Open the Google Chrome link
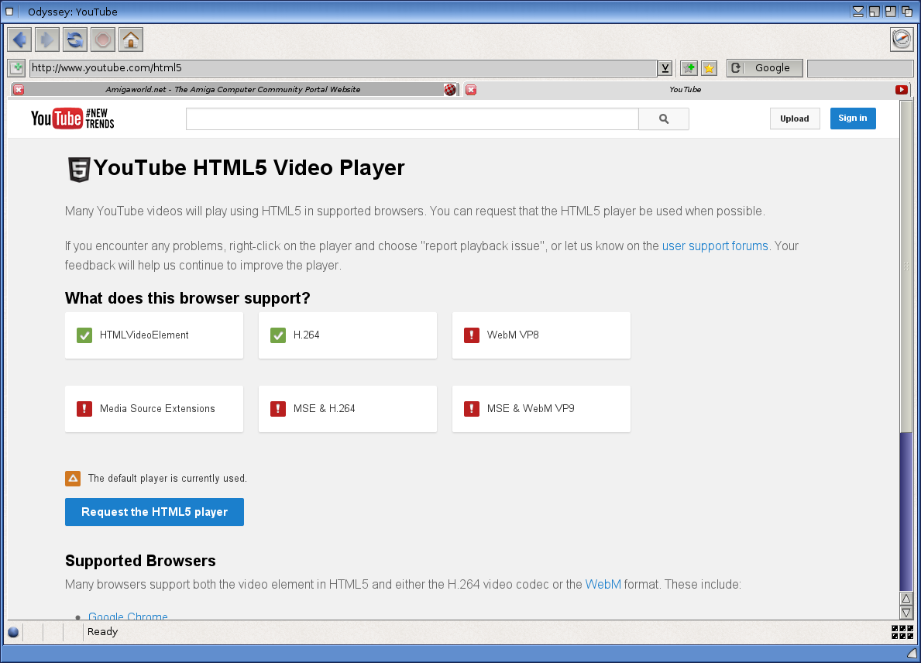921x663 pixels. point(128,616)
